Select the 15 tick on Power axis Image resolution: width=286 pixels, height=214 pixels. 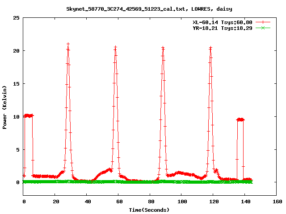pos(16,84)
